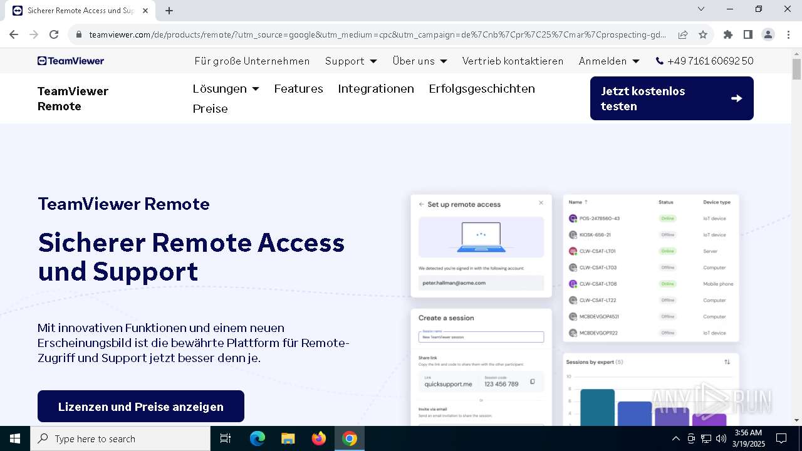Open Windows Start menu
The width and height of the screenshot is (802, 451).
[15, 438]
